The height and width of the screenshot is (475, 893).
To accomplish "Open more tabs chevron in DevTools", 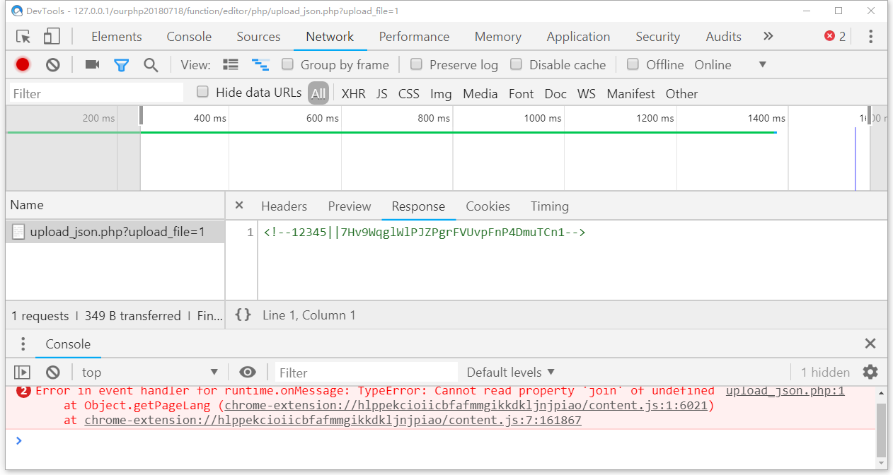I will click(768, 37).
